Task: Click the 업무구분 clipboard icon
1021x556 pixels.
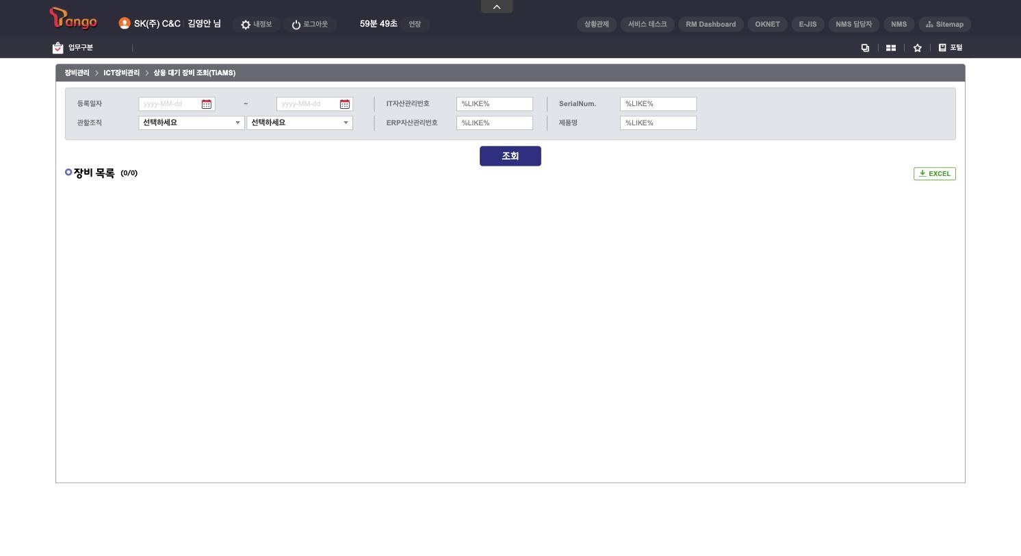Action: (x=58, y=48)
